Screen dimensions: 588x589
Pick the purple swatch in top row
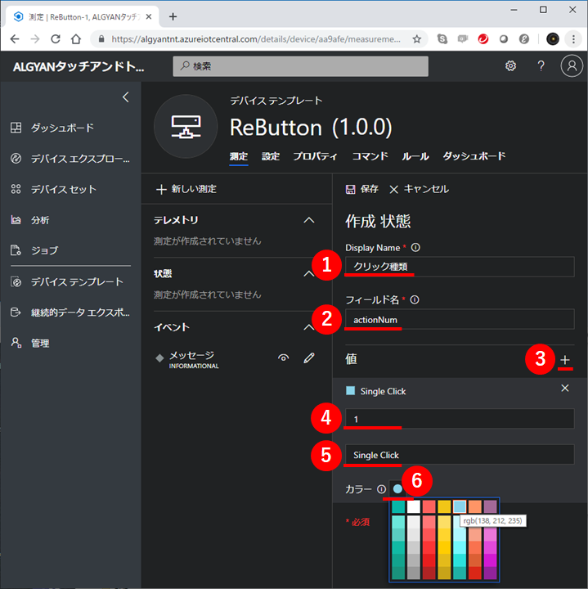pyautogui.click(x=491, y=506)
